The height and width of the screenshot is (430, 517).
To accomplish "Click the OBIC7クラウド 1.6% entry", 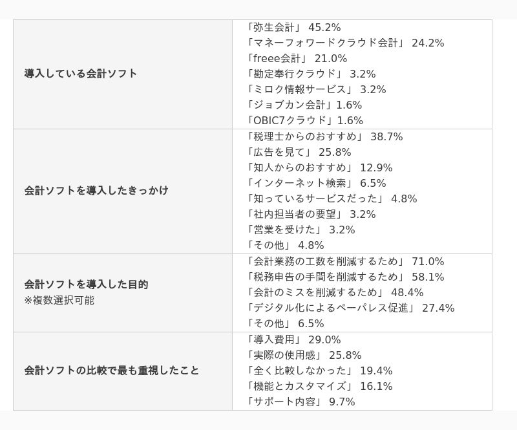I will pos(304,120).
